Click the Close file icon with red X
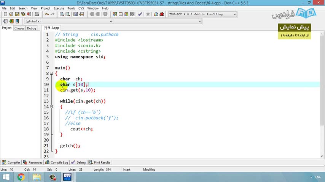 click(29, 14)
